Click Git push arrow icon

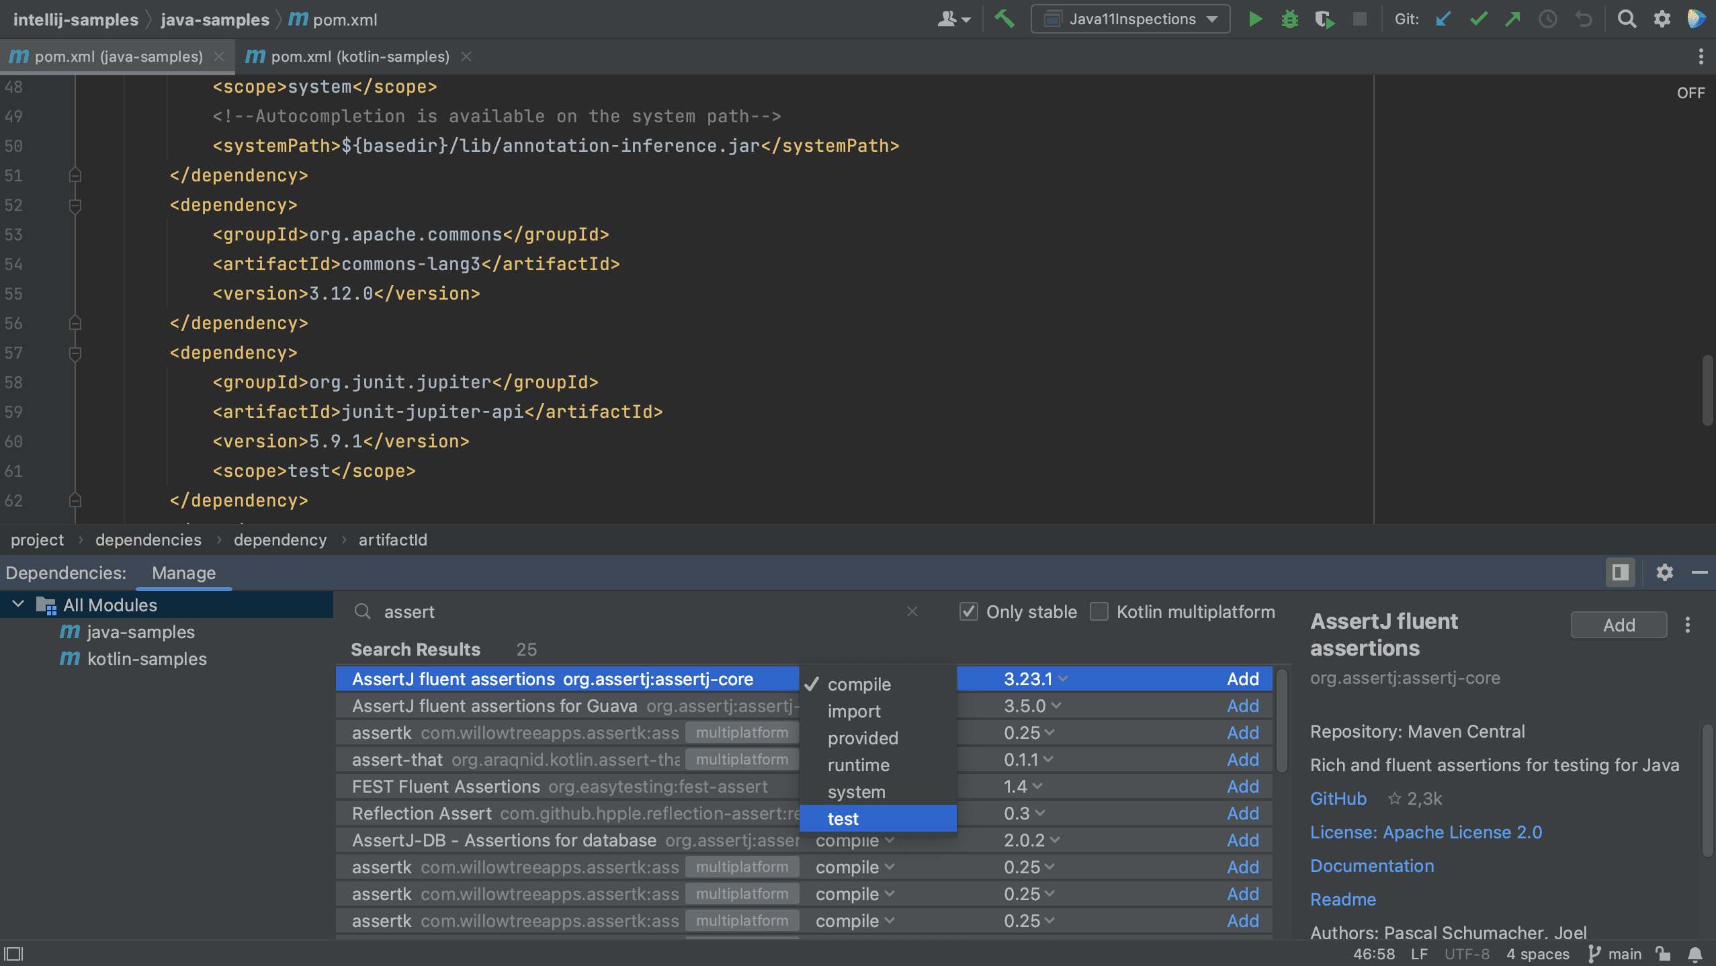click(x=1513, y=19)
